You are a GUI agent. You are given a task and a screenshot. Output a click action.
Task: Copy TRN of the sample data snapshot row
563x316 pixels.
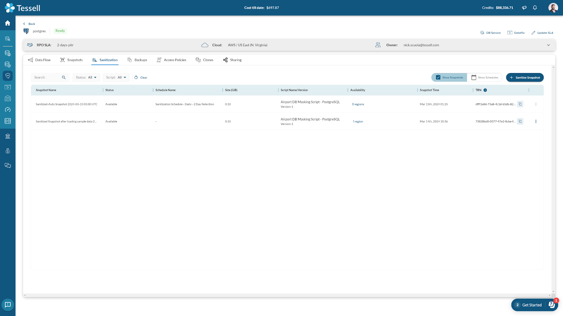pos(520,121)
